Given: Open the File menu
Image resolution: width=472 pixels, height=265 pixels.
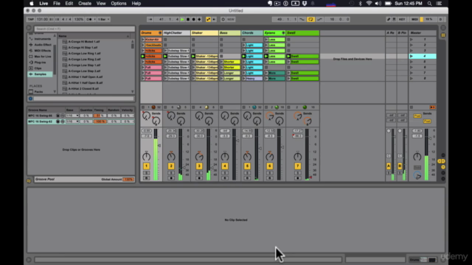Looking at the screenshot, I should pyautogui.click(x=57, y=4).
